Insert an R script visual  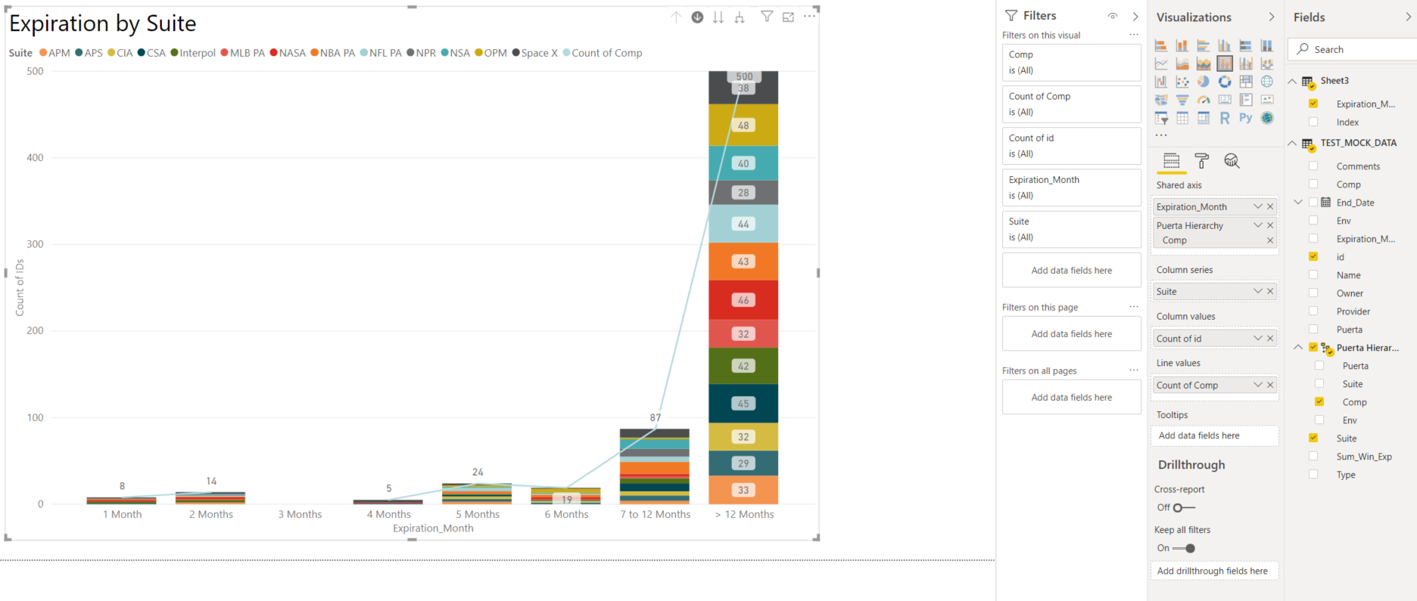coord(1224,118)
